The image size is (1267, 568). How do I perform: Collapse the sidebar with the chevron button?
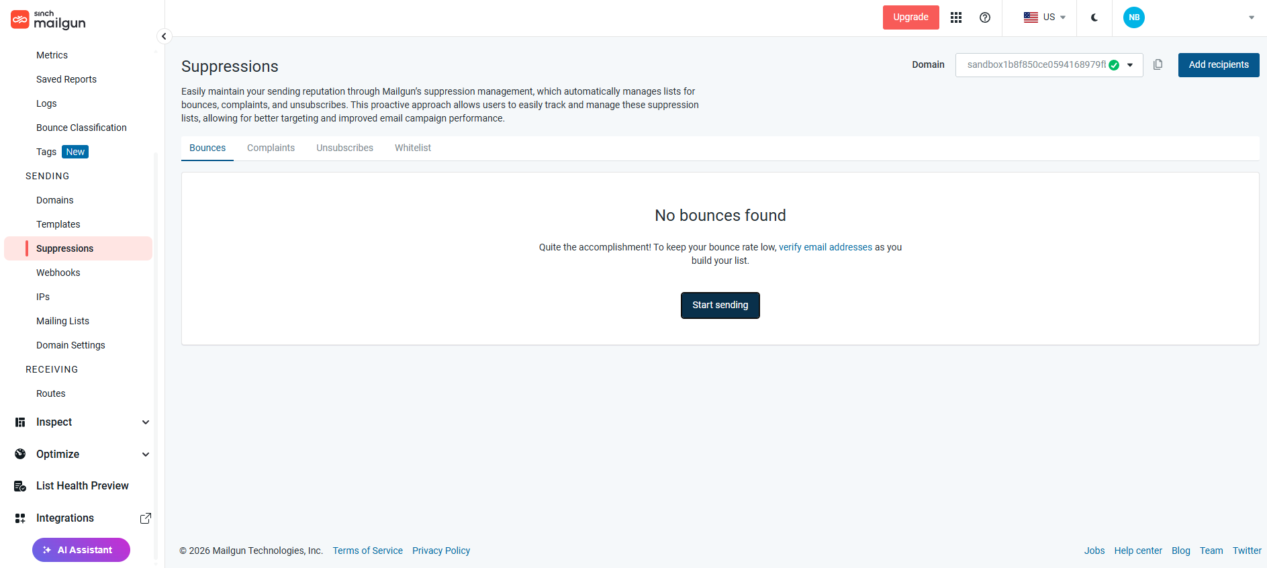click(164, 36)
